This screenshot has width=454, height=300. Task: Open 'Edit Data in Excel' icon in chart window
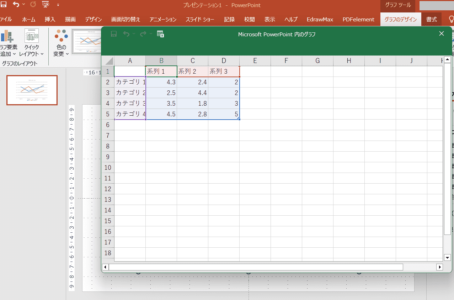[x=160, y=34]
